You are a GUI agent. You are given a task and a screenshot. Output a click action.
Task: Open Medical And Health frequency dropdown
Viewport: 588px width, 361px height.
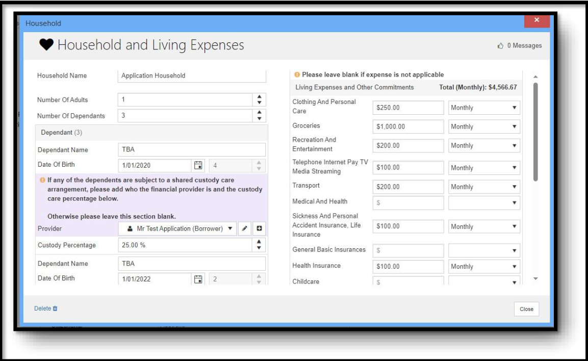[484, 202]
